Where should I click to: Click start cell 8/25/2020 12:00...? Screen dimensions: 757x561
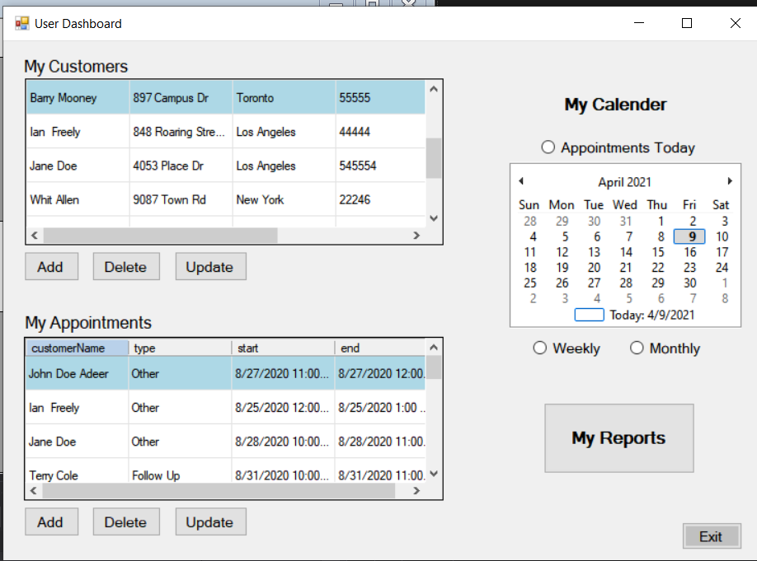pyautogui.click(x=283, y=407)
